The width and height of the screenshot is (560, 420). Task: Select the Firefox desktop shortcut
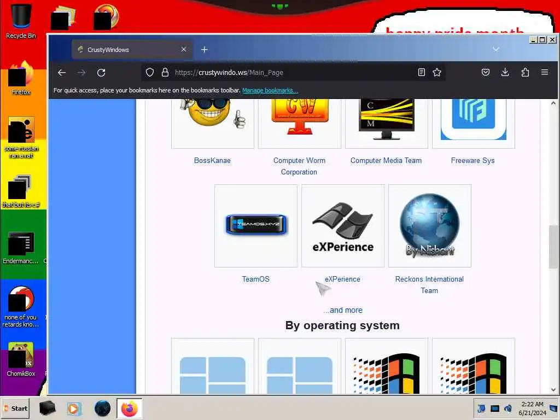21,79
